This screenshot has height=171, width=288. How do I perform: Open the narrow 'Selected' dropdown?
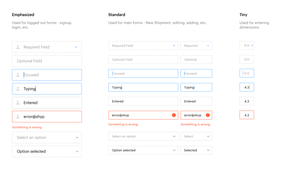[196, 150]
